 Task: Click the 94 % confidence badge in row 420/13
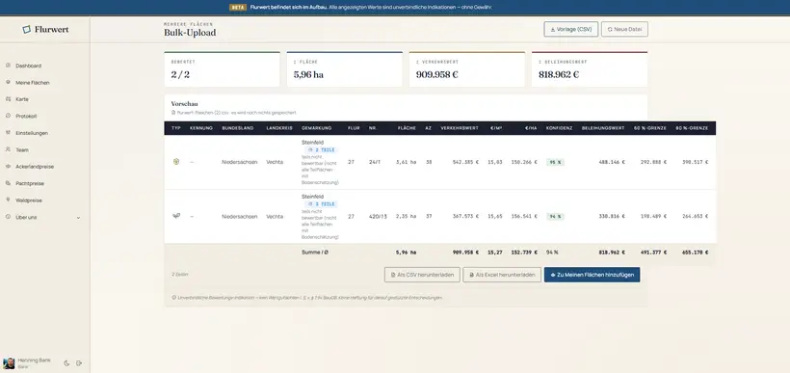[555, 216]
